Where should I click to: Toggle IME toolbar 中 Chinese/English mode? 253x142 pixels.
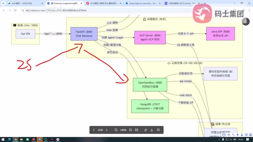pos(229,135)
